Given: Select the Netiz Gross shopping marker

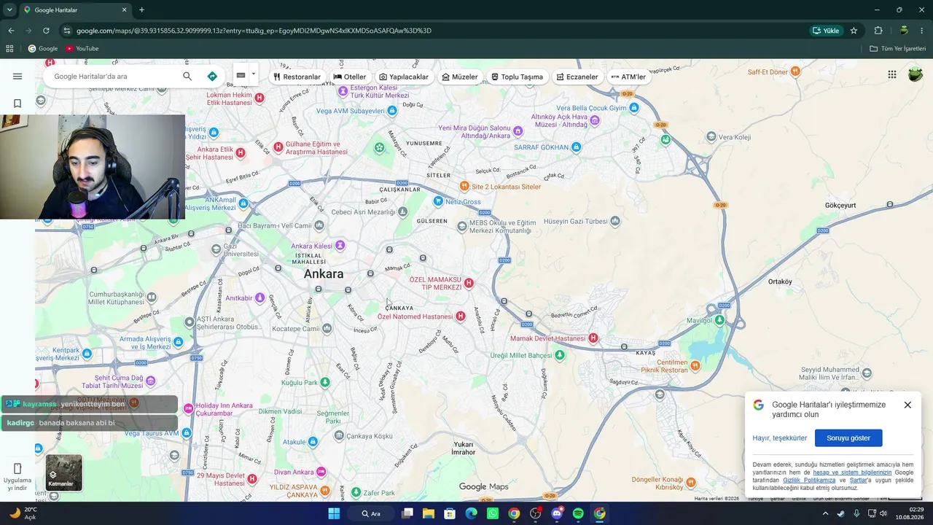Looking at the screenshot, I should (x=438, y=201).
